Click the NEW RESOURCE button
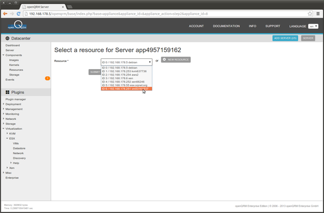The image size is (324, 213). click(176, 60)
